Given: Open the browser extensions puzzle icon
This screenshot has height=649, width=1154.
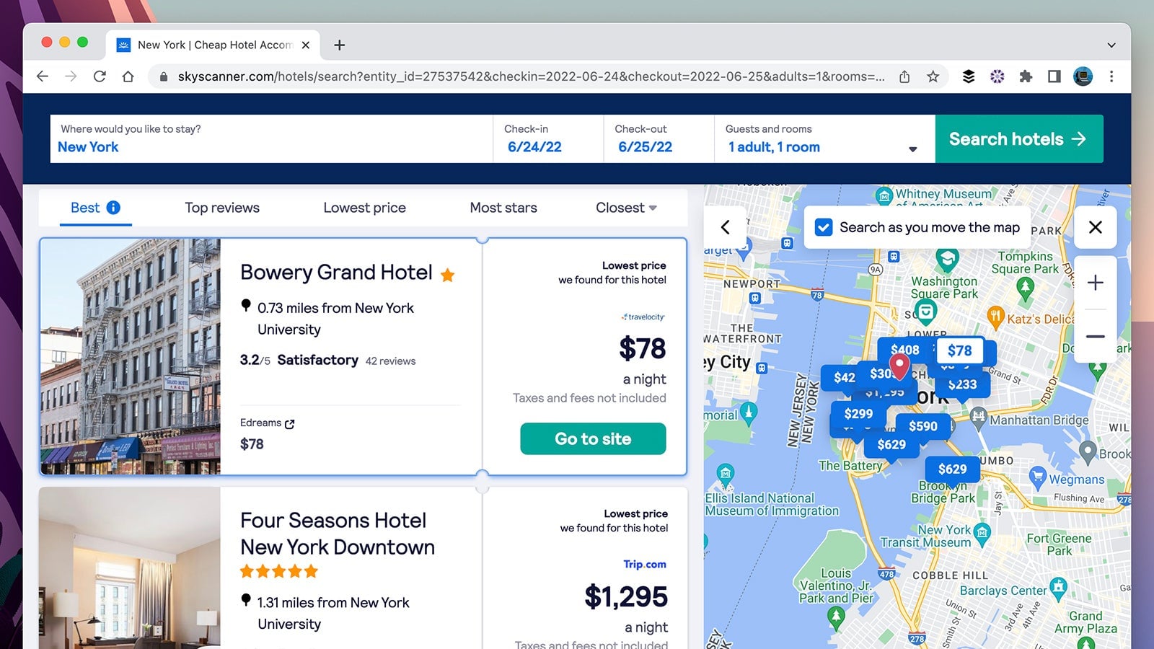Looking at the screenshot, I should tap(1026, 76).
